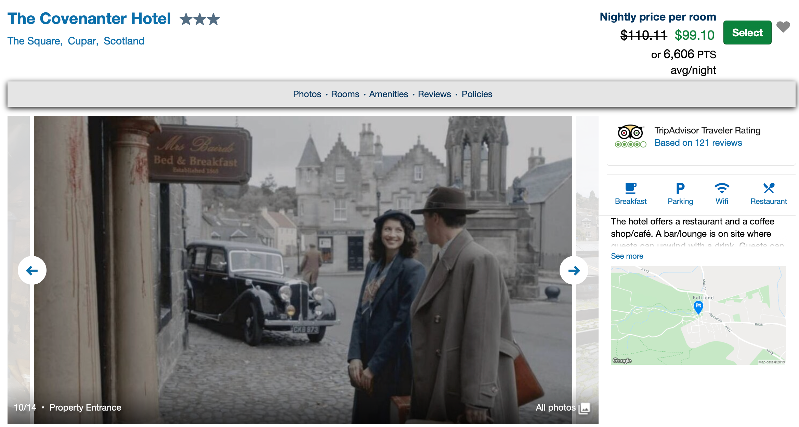Screen dimensions: 799x427
Task: Click the Wifi amenity label
Action: [722, 201]
